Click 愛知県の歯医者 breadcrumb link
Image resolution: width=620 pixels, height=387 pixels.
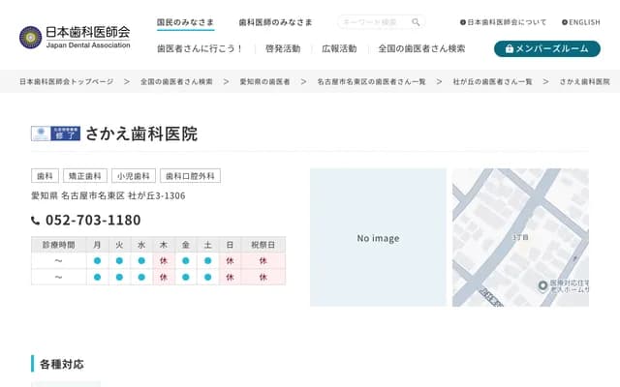coord(264,82)
